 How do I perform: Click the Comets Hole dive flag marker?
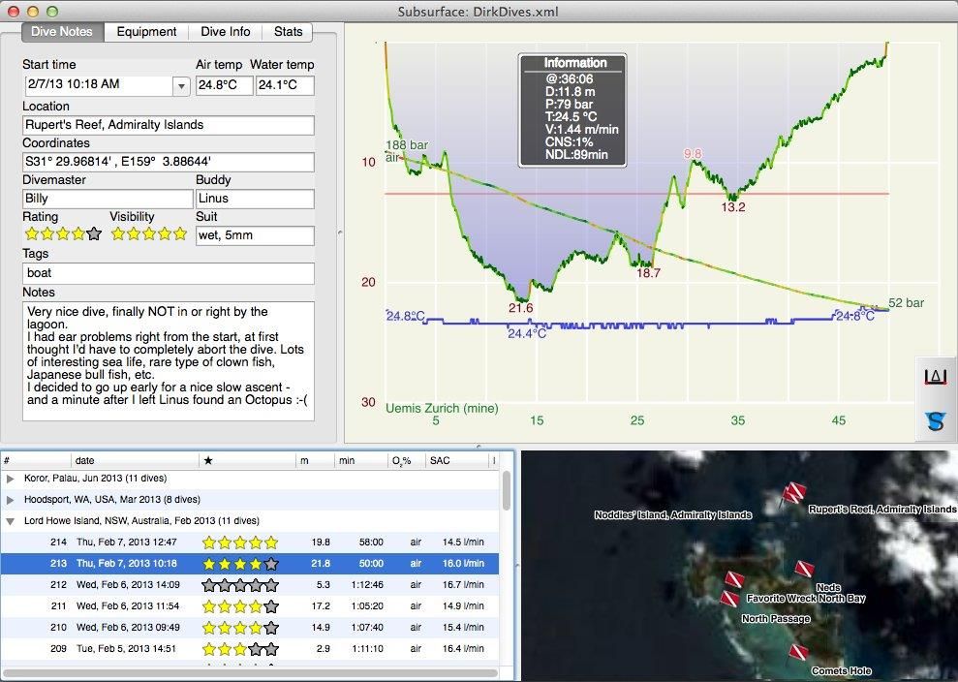pyautogui.click(x=798, y=652)
